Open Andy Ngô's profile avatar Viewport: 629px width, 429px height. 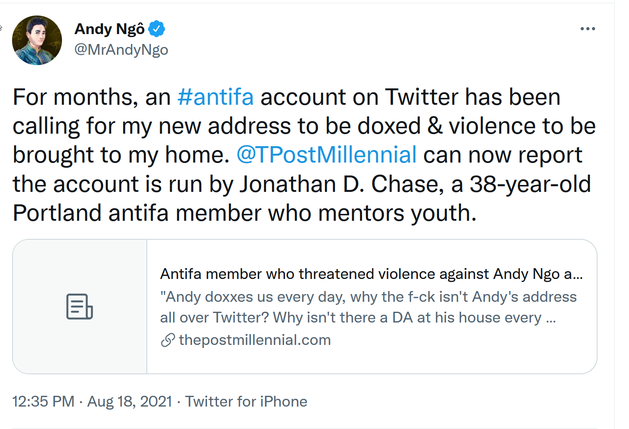37,41
